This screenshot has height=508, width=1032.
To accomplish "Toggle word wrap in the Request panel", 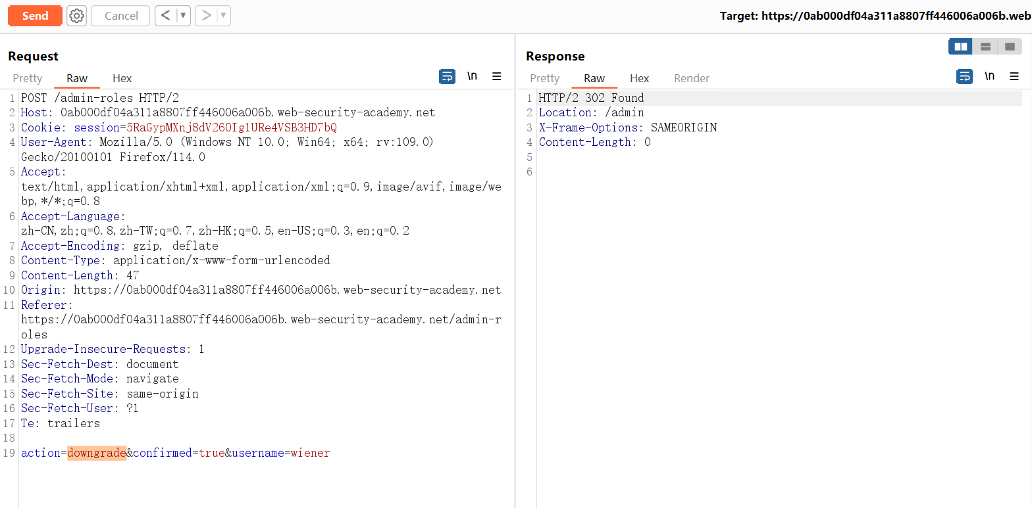I will tap(447, 77).
